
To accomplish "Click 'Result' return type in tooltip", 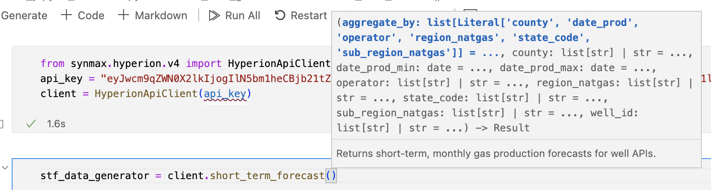I will pos(511,128).
